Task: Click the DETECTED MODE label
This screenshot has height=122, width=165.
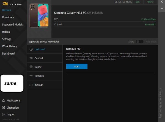Action: 123,2
